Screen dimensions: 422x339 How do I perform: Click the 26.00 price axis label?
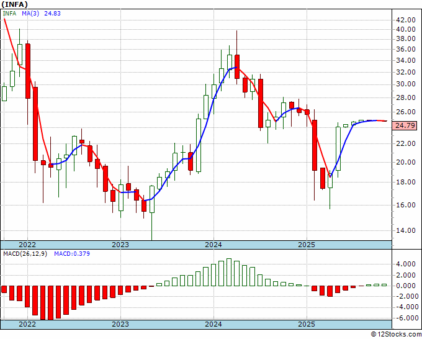point(405,112)
